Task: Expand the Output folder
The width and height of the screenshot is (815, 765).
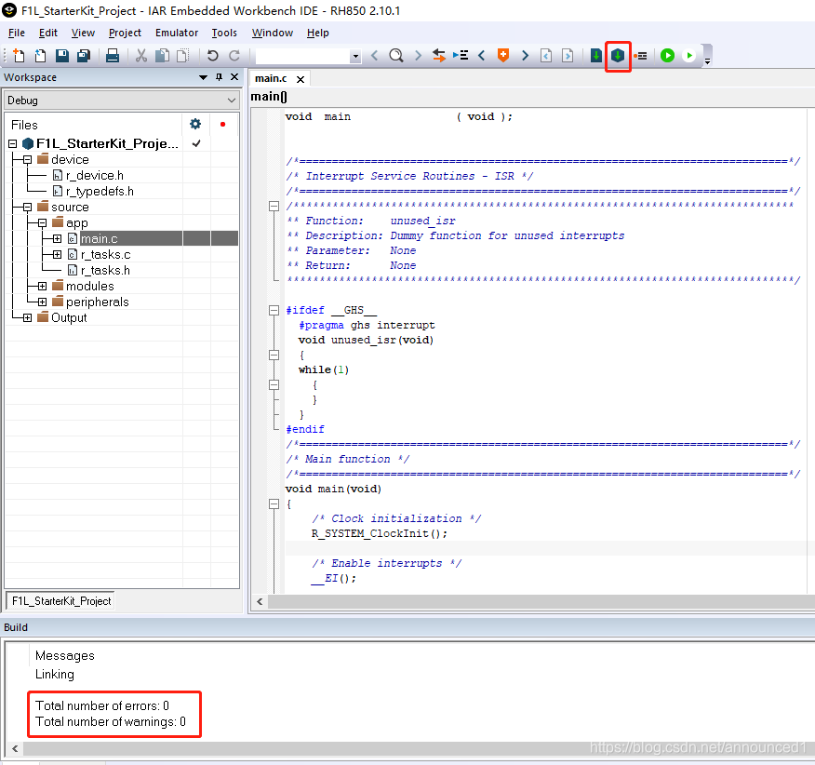Action: pyautogui.click(x=28, y=317)
